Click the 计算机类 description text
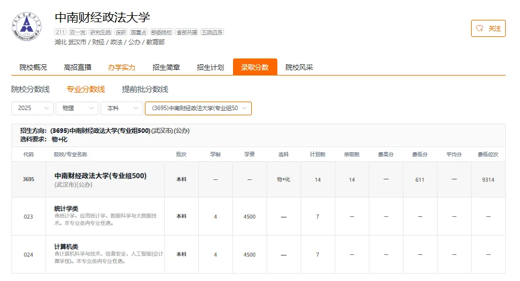Viewport: 520px width, 281px height. pyautogui.click(x=109, y=258)
